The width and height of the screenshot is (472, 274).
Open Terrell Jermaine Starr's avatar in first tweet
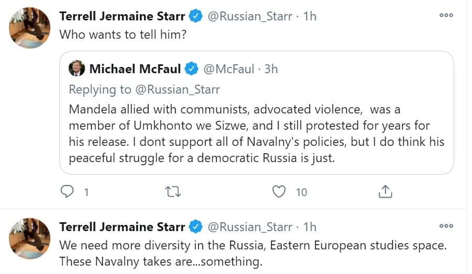(x=30, y=28)
